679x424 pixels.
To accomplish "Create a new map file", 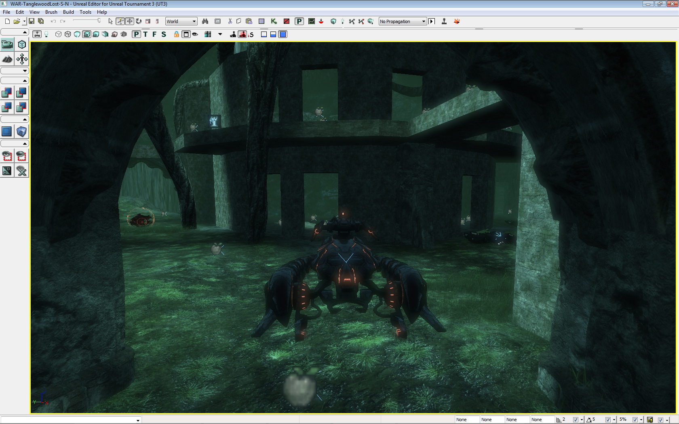I will click(7, 21).
